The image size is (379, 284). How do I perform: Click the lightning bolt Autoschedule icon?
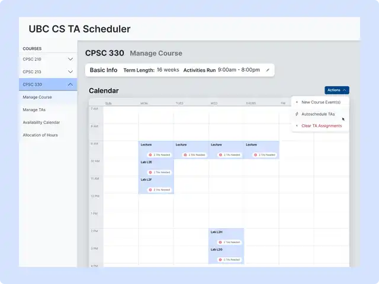tap(297, 114)
